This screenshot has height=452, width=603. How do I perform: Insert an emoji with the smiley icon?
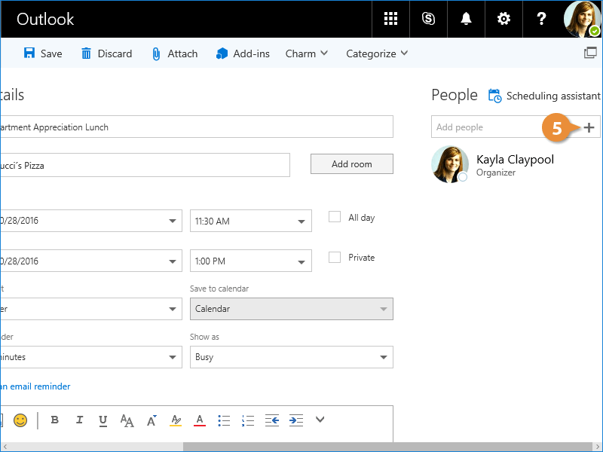tap(20, 420)
